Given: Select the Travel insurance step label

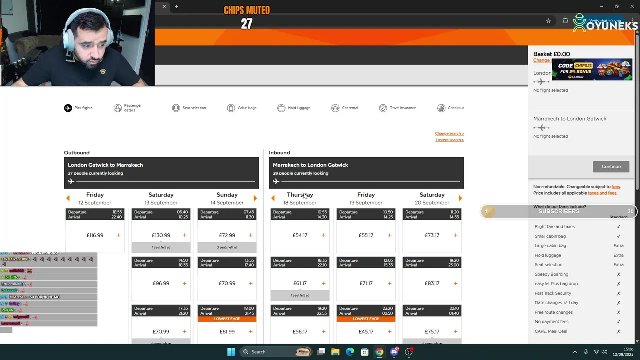Looking at the screenshot, I should click(x=403, y=108).
